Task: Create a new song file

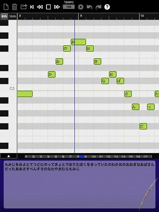Action: 6,7
